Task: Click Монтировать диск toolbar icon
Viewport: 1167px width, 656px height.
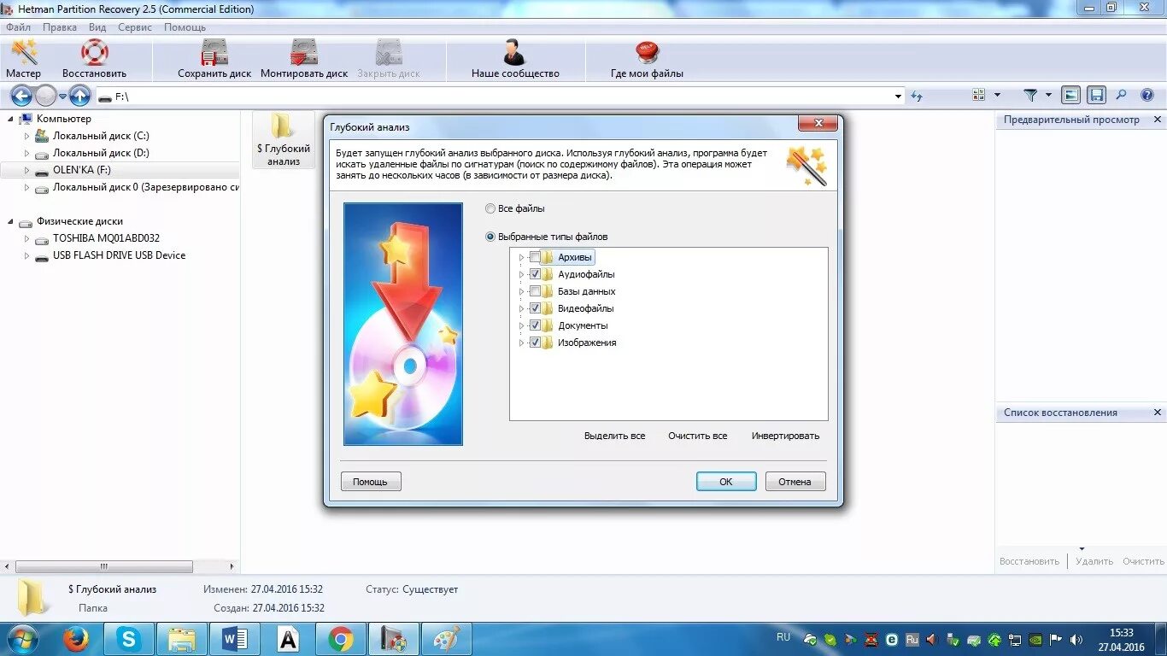Action: point(304,53)
